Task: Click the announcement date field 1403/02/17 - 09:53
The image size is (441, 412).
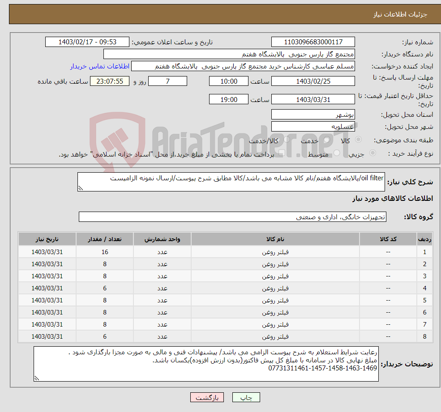Action: [87, 42]
